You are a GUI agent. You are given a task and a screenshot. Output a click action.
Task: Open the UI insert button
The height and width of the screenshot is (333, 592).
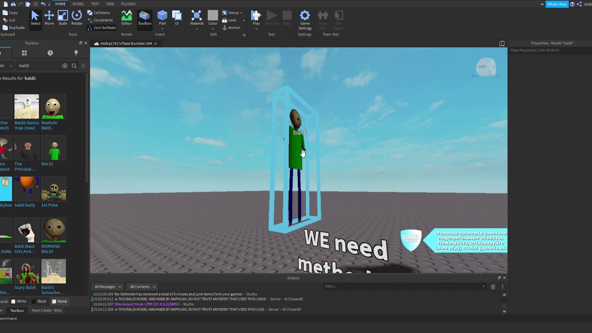[177, 18]
